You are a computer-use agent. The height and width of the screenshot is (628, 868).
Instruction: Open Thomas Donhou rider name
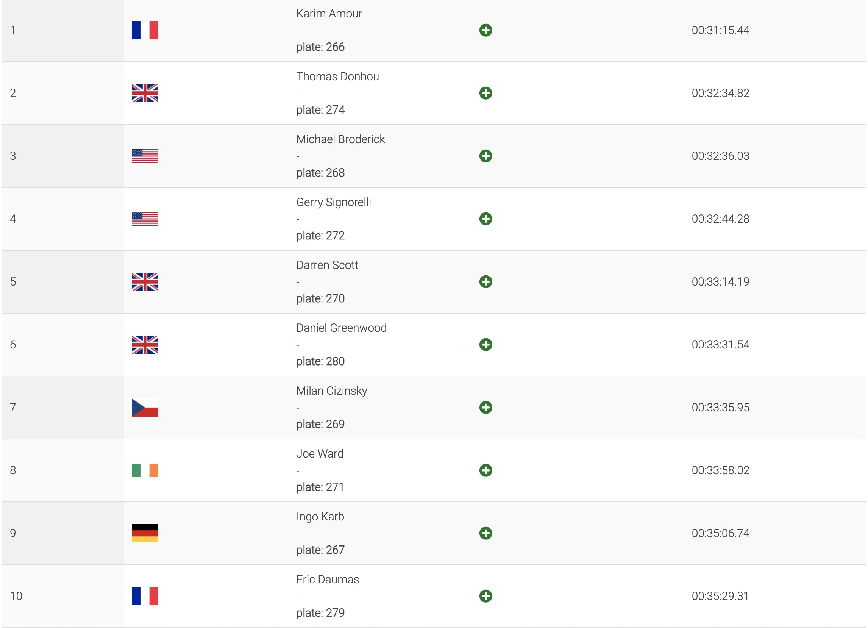click(x=337, y=77)
